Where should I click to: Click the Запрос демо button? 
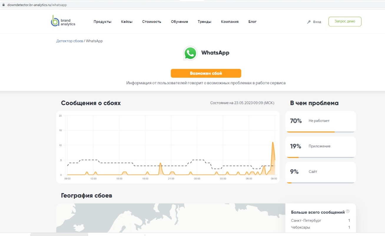pyautogui.click(x=345, y=21)
